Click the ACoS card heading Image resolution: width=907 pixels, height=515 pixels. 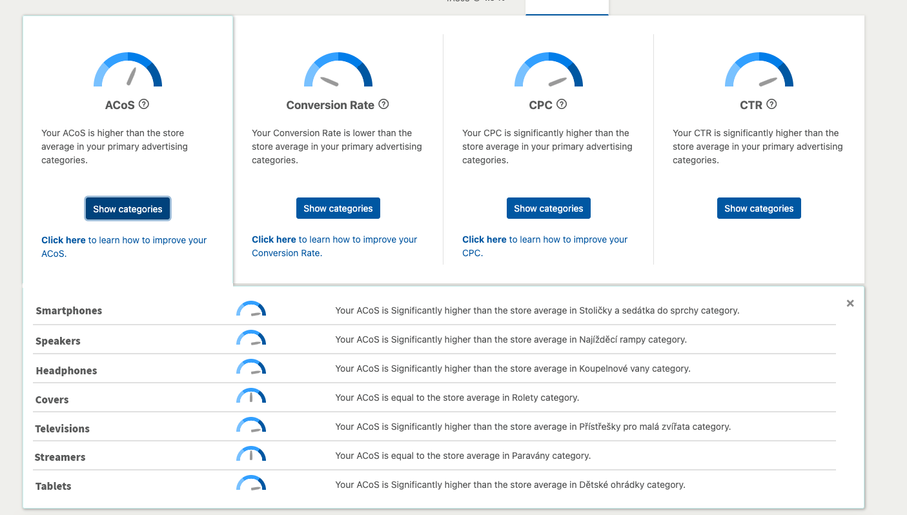[120, 105]
